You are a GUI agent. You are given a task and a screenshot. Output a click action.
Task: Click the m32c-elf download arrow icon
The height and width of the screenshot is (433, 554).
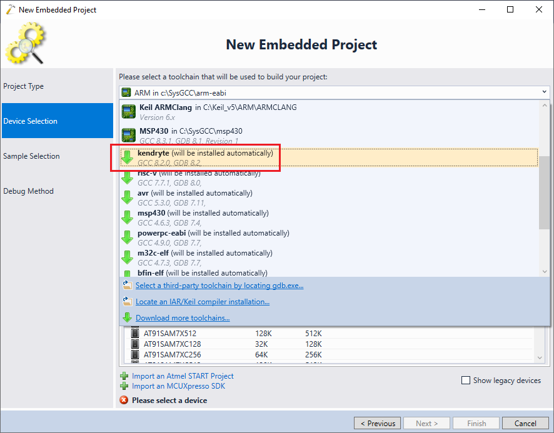point(127,258)
